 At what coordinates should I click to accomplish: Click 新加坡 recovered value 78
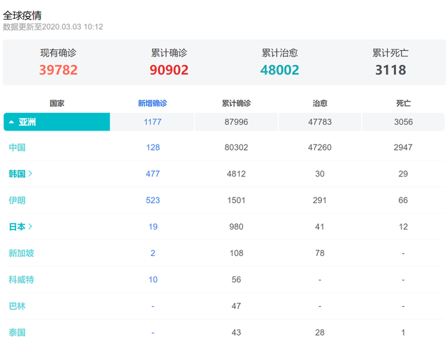click(x=320, y=253)
